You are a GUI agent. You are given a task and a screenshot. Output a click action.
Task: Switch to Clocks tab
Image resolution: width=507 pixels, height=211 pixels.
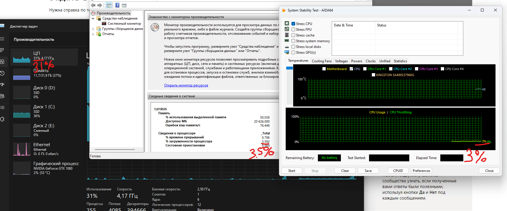point(370,61)
